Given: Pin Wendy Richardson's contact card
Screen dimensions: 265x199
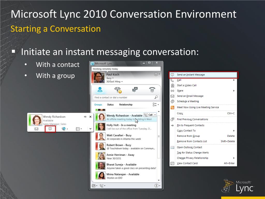Looking at the screenshot, I should (85, 117).
